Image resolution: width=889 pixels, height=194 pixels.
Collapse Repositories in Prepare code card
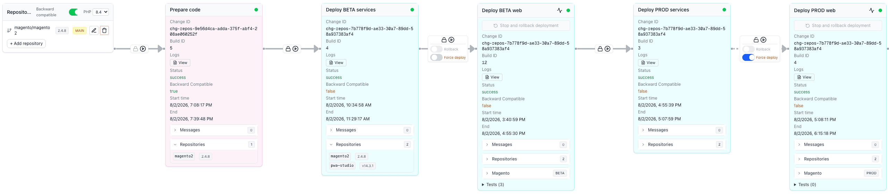coord(214,145)
